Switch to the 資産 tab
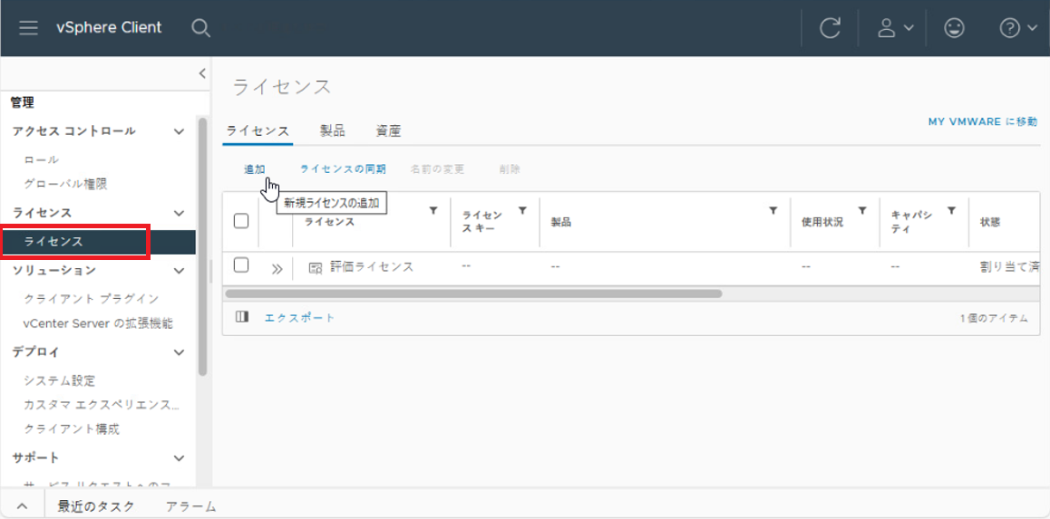 tap(388, 131)
